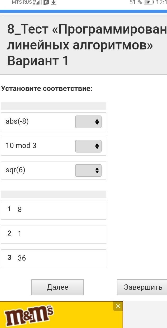Select answer option 2 with value 1
Viewport: 167px width, 328px height.
[x=54, y=234]
